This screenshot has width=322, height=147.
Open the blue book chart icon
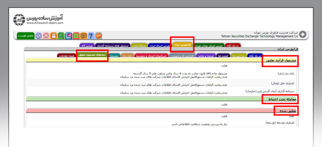tap(69, 36)
